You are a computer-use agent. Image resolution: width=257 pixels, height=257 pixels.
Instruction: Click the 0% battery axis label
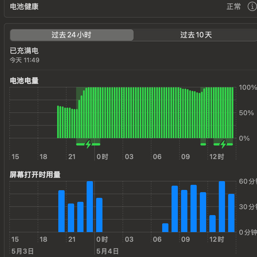point(244,138)
